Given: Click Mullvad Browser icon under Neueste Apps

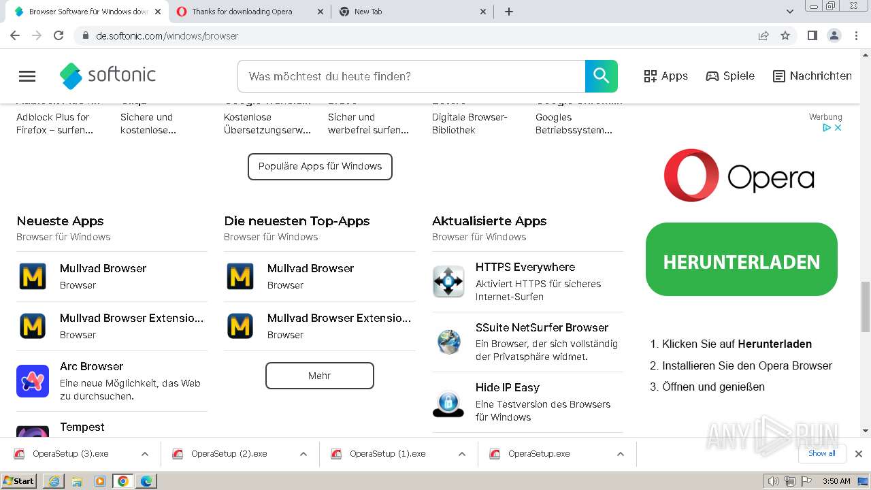Looking at the screenshot, I should (33, 276).
